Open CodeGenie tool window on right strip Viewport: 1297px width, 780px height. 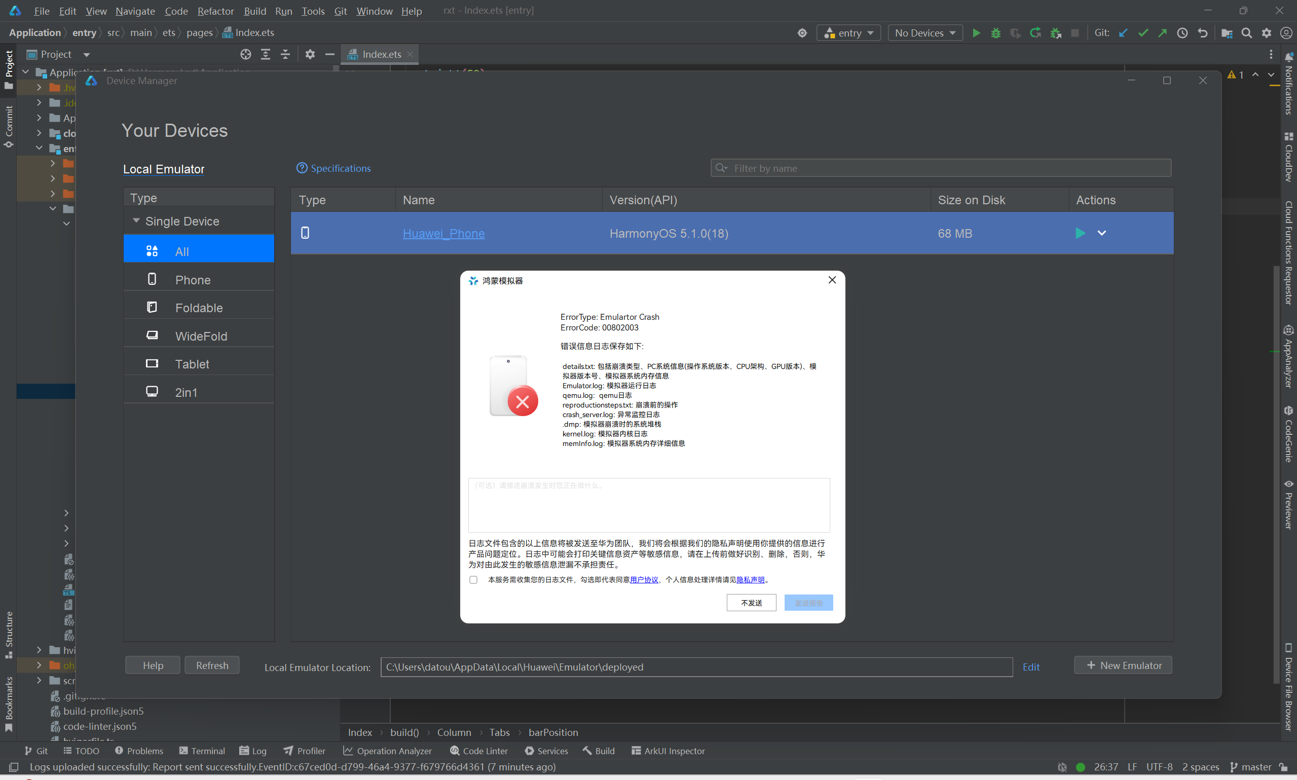click(1288, 434)
